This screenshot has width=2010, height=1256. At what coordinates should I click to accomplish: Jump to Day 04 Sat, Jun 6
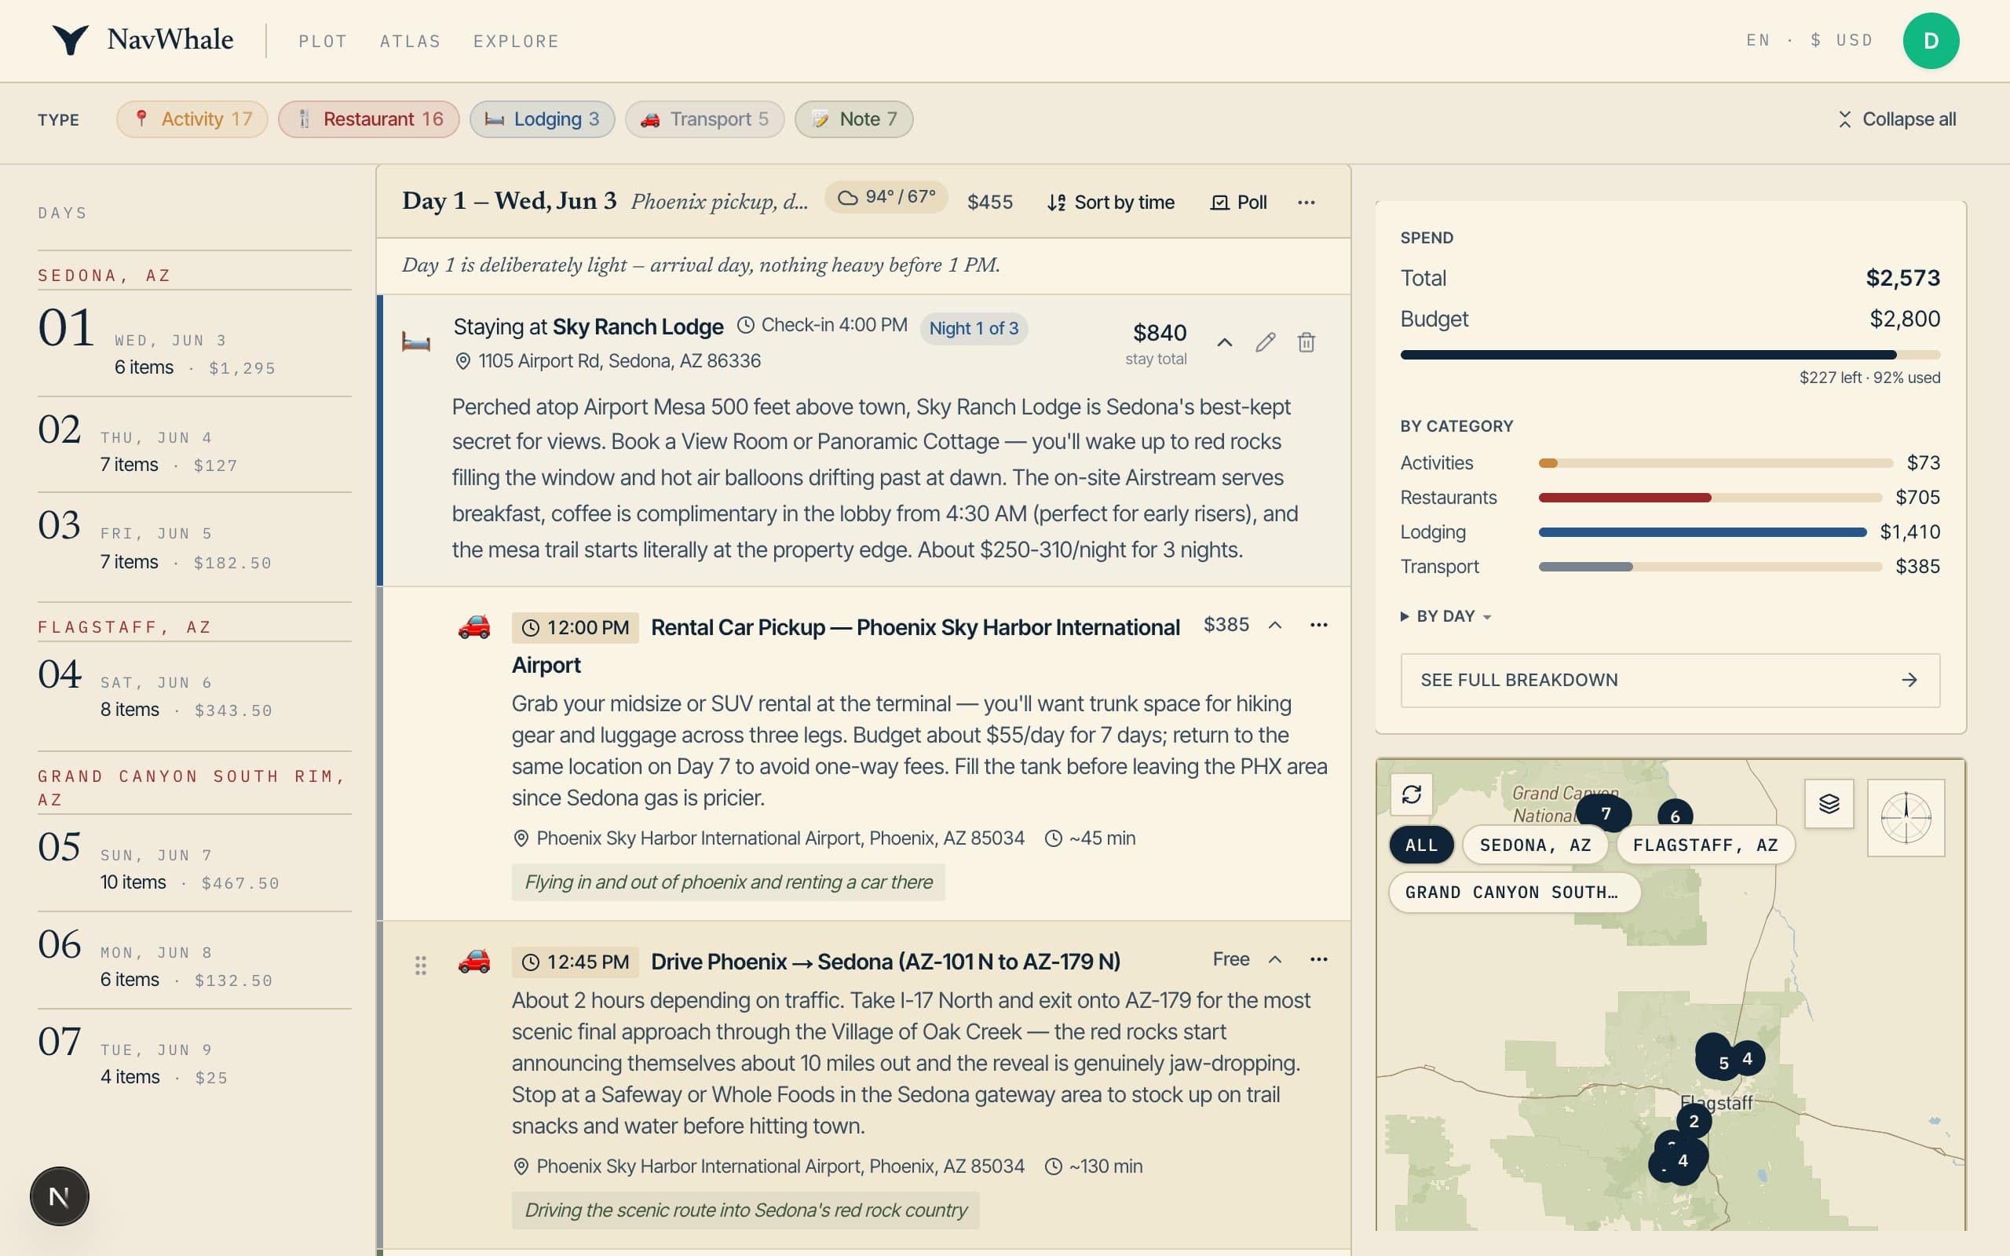coord(195,690)
